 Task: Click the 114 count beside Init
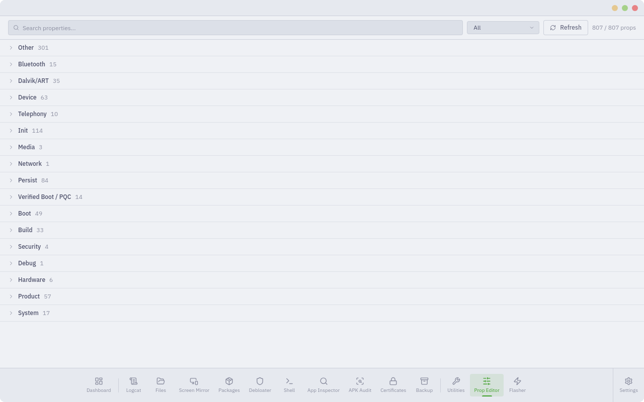[37, 131]
